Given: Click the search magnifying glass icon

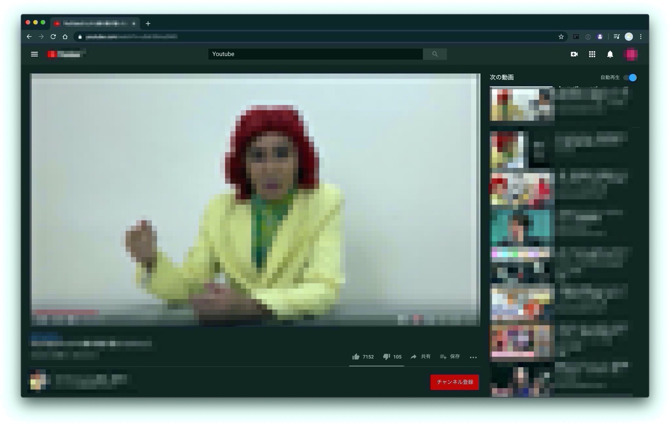Looking at the screenshot, I should [434, 54].
